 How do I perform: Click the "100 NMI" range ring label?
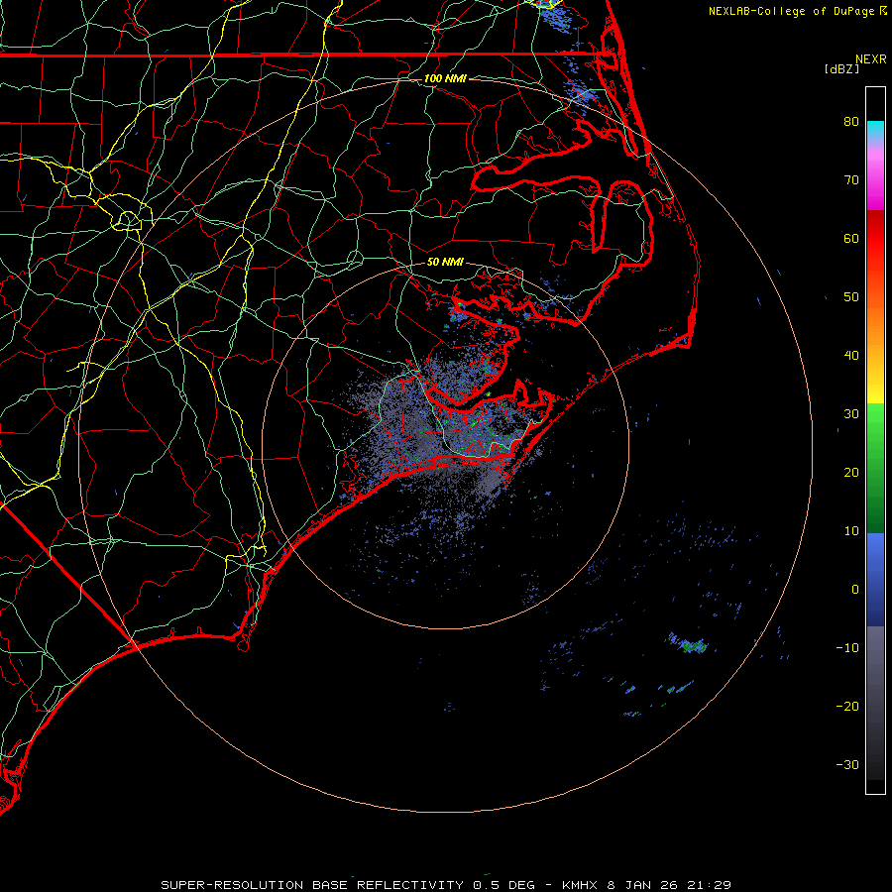tap(445, 78)
